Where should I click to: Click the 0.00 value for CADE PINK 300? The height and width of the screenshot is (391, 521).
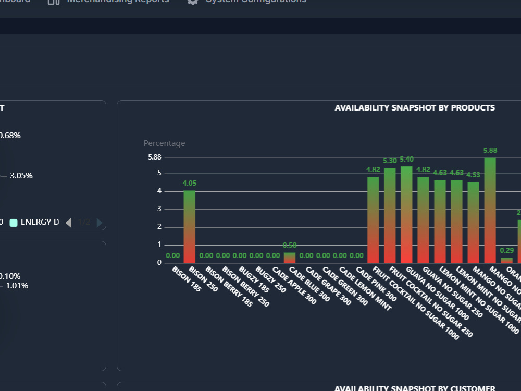tap(356, 255)
